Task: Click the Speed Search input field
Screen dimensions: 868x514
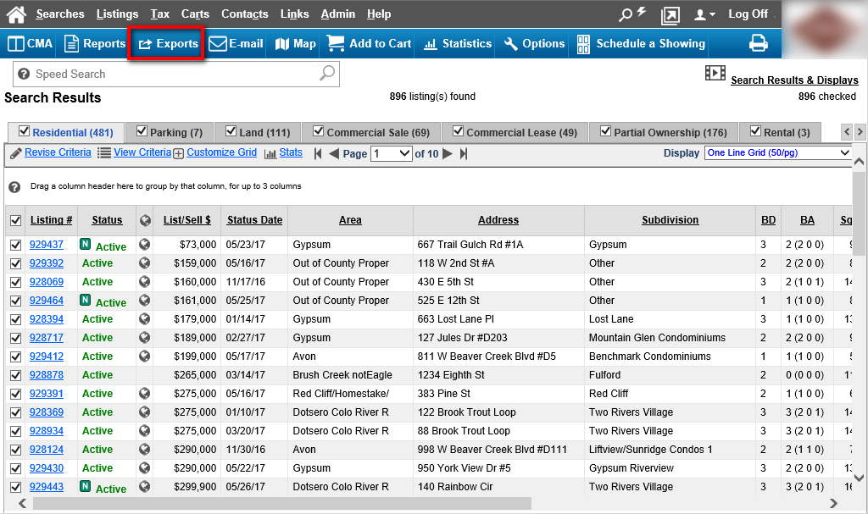Action: [176, 74]
